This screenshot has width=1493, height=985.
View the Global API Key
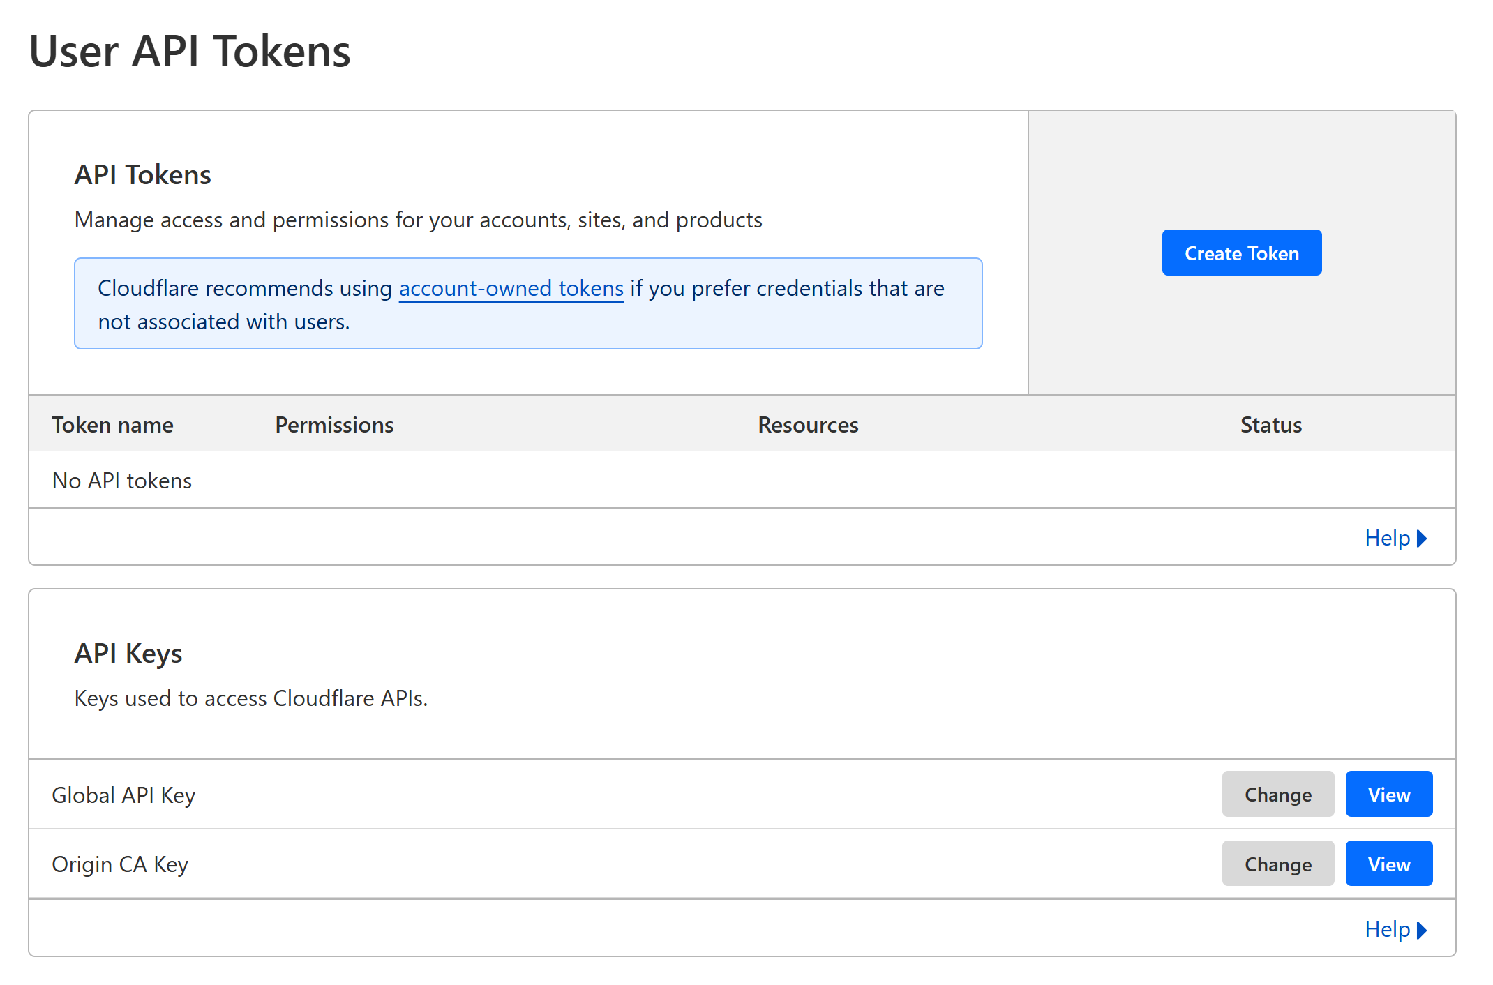coord(1388,794)
